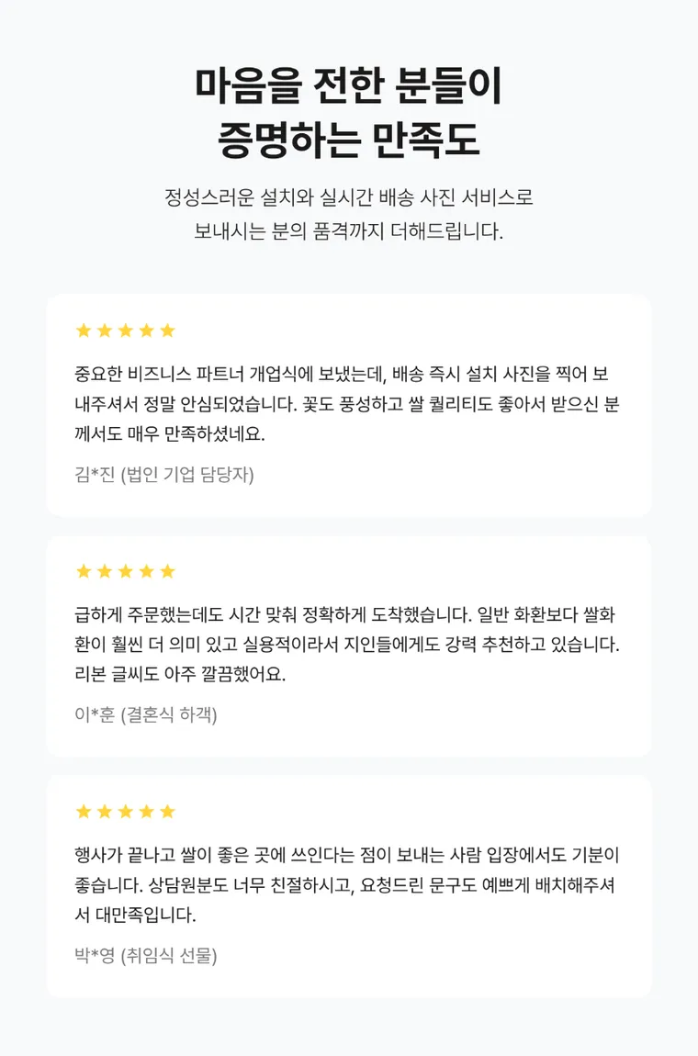Viewport: 698px width, 1056px height.
Task: Click review text about 비즈니스 파트너 개업식
Action: click(346, 403)
